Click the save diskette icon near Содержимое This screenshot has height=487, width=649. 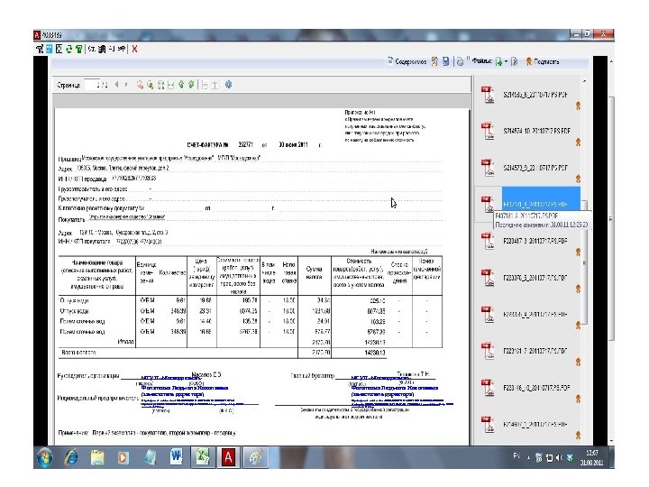[446, 61]
